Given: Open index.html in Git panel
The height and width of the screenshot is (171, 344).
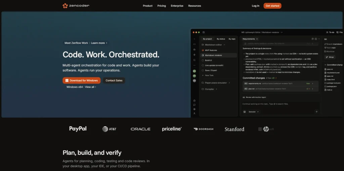Looking at the screenshot, I should 329,79.
